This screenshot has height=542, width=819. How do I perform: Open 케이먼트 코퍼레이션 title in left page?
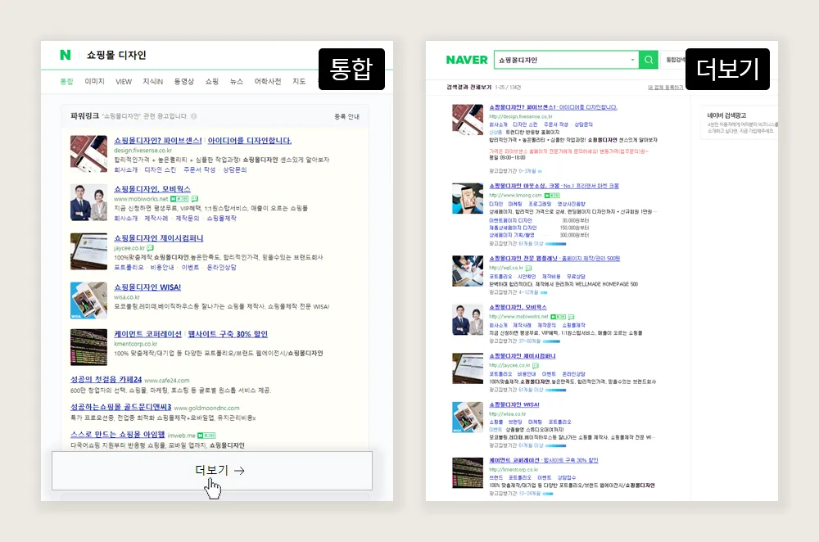pos(147,334)
